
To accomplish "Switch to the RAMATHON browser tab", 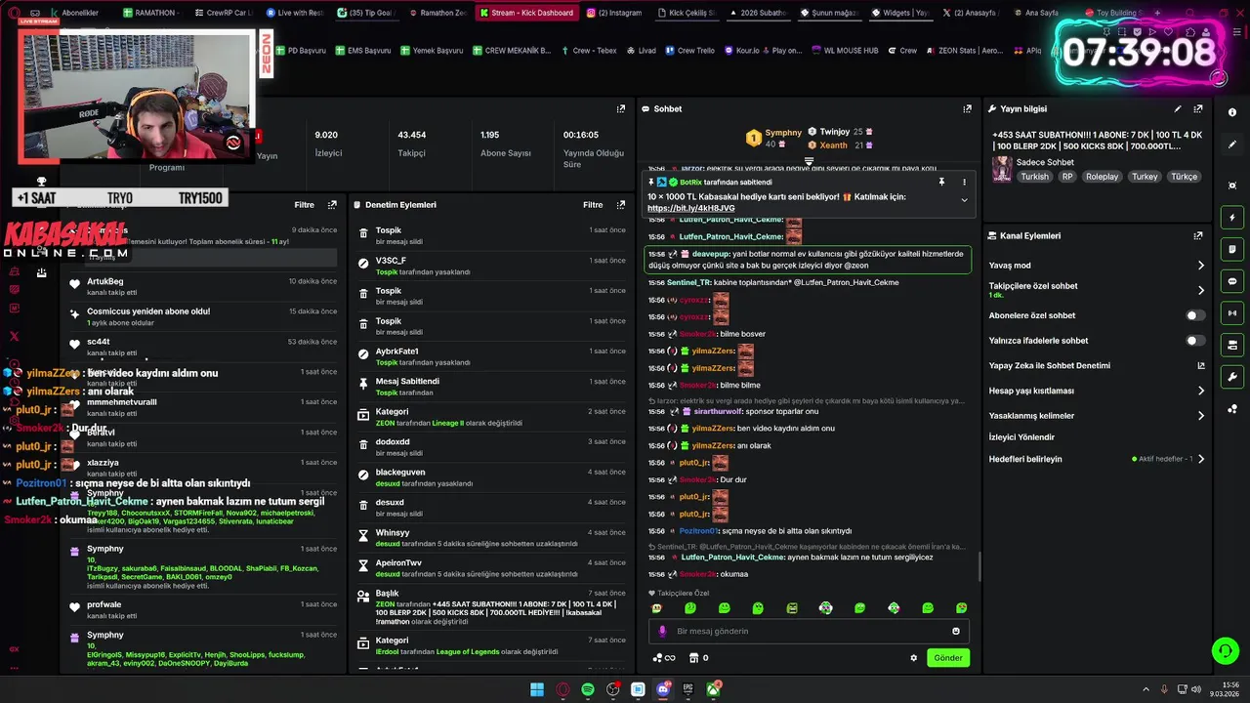I will 148,13.
